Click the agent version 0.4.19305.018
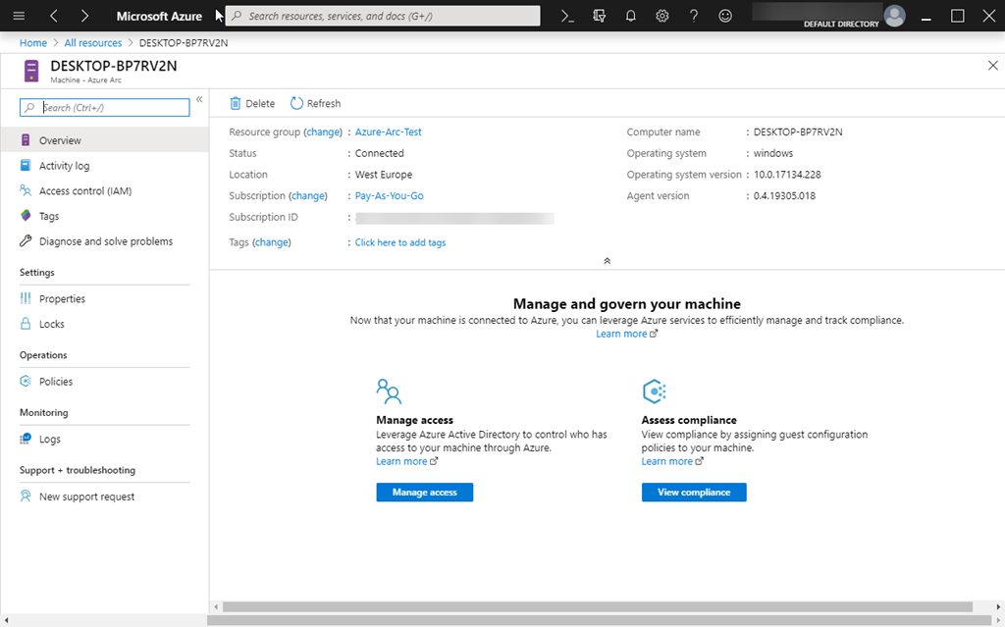The width and height of the screenshot is (1005, 627). point(784,195)
